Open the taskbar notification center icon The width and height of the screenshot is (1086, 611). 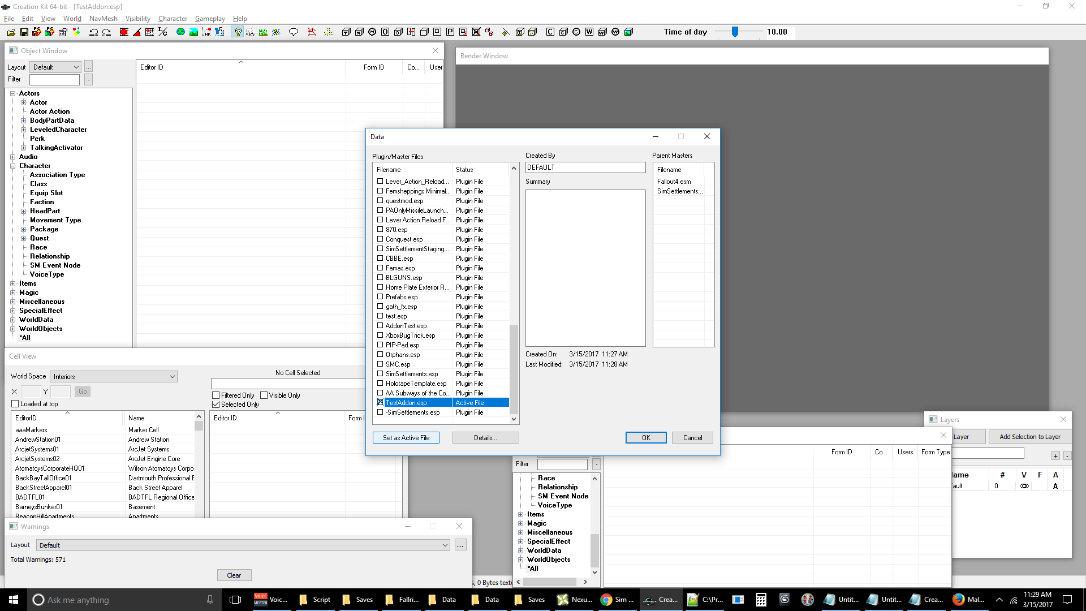1067,600
